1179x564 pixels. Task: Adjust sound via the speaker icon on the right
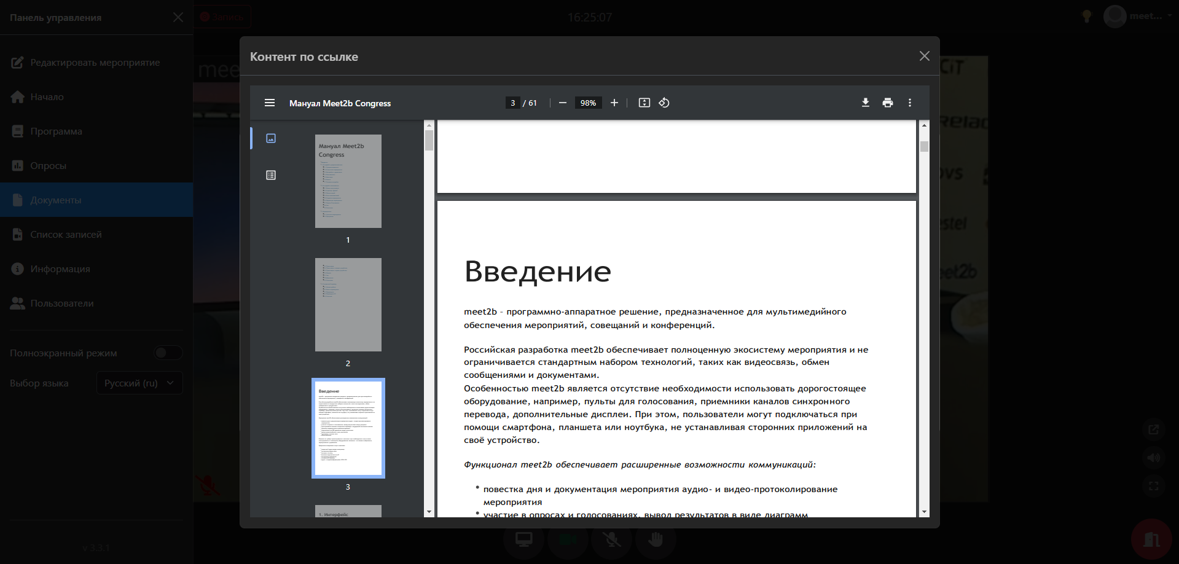click(x=1154, y=457)
